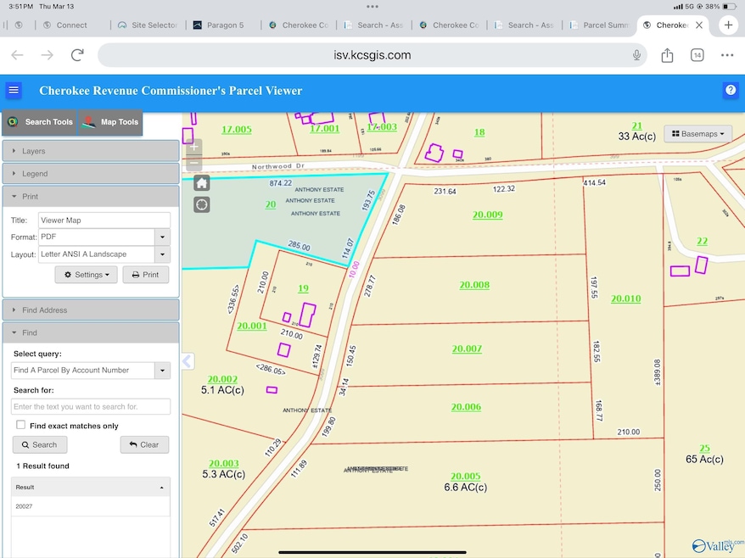Image resolution: width=745 pixels, height=558 pixels.
Task: Open the Basemaps dropdown
Action: tap(698, 134)
